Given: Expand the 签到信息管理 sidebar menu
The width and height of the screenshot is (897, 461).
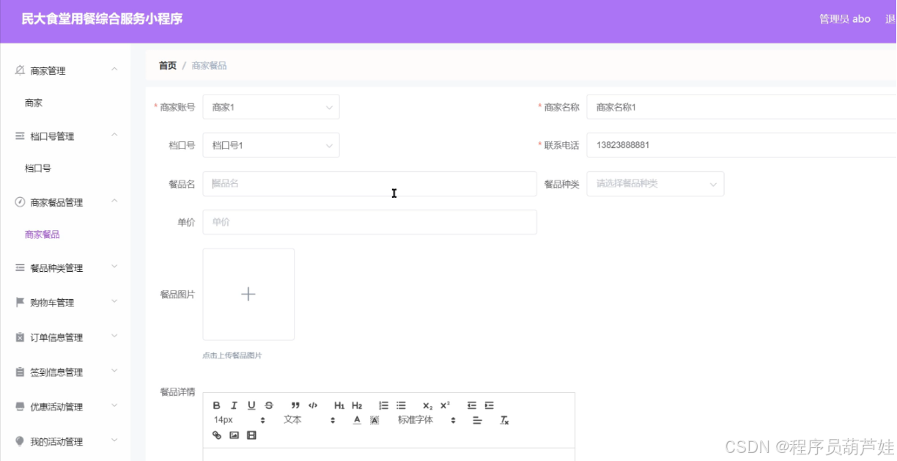Looking at the screenshot, I should pos(66,372).
